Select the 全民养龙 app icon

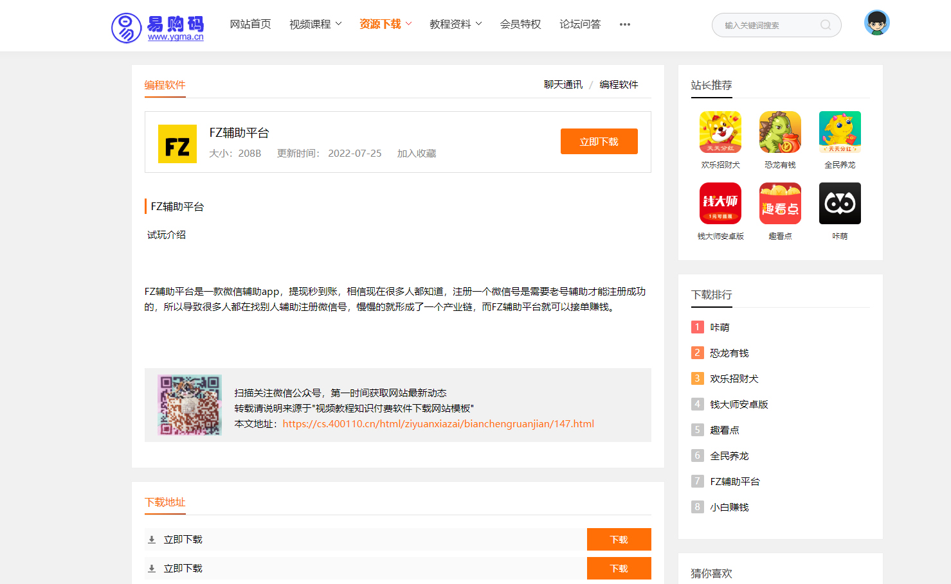[x=840, y=132]
